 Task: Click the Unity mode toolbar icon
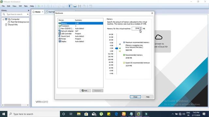(x=84, y=6)
